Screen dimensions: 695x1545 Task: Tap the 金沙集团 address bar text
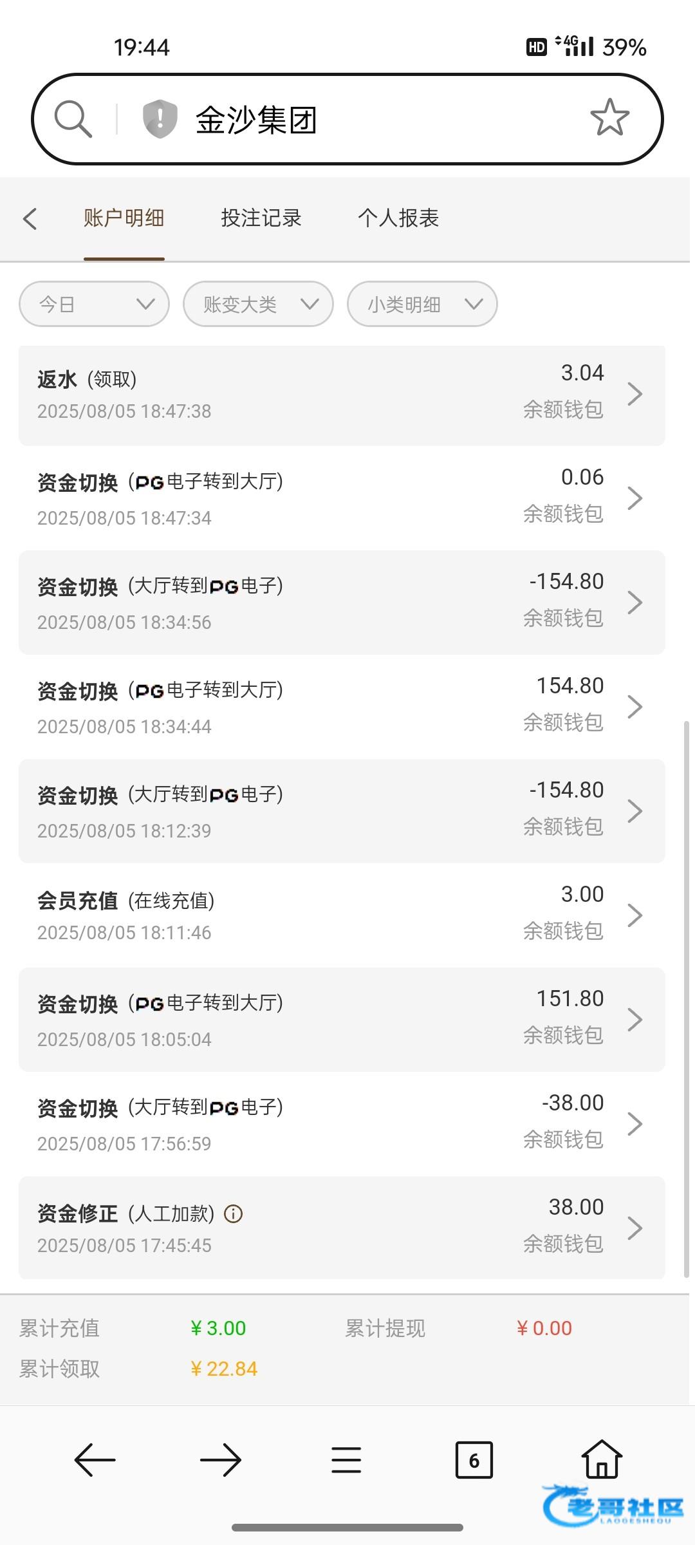coord(257,120)
